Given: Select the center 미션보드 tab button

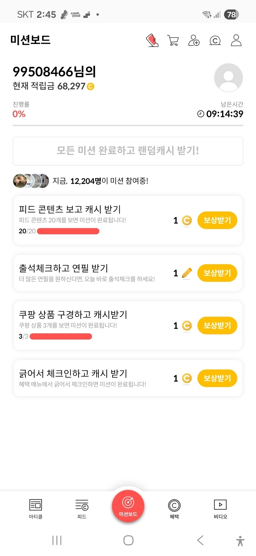Looking at the screenshot, I should point(128,506).
